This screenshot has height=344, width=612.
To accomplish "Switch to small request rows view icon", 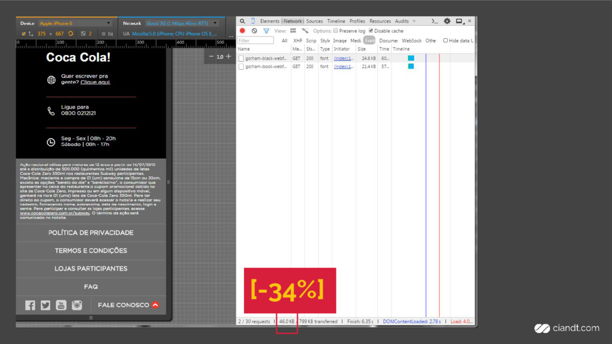I will coord(305,30).
